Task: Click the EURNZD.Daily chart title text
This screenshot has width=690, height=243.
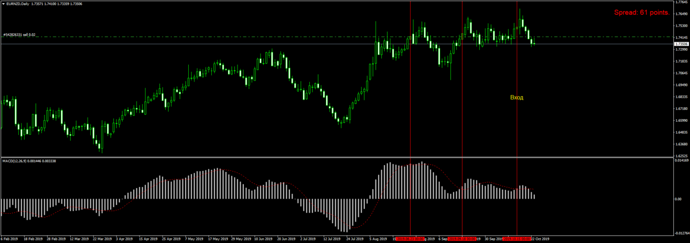Action: pos(17,3)
